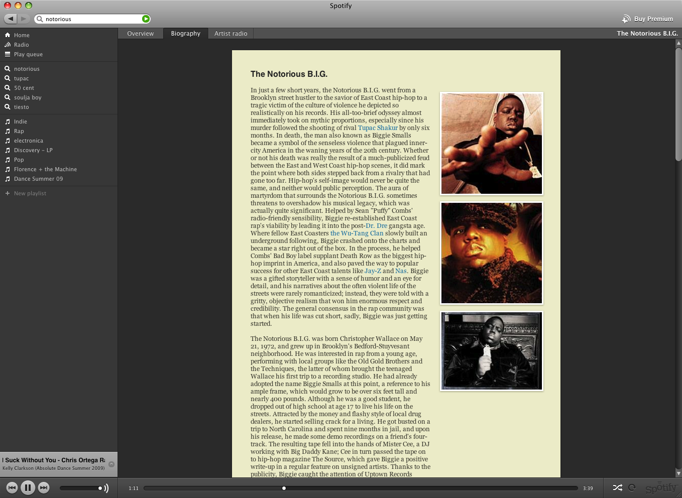Viewport: 682px width, 498px height.
Task: Select the Pop playlist
Action: (59, 160)
